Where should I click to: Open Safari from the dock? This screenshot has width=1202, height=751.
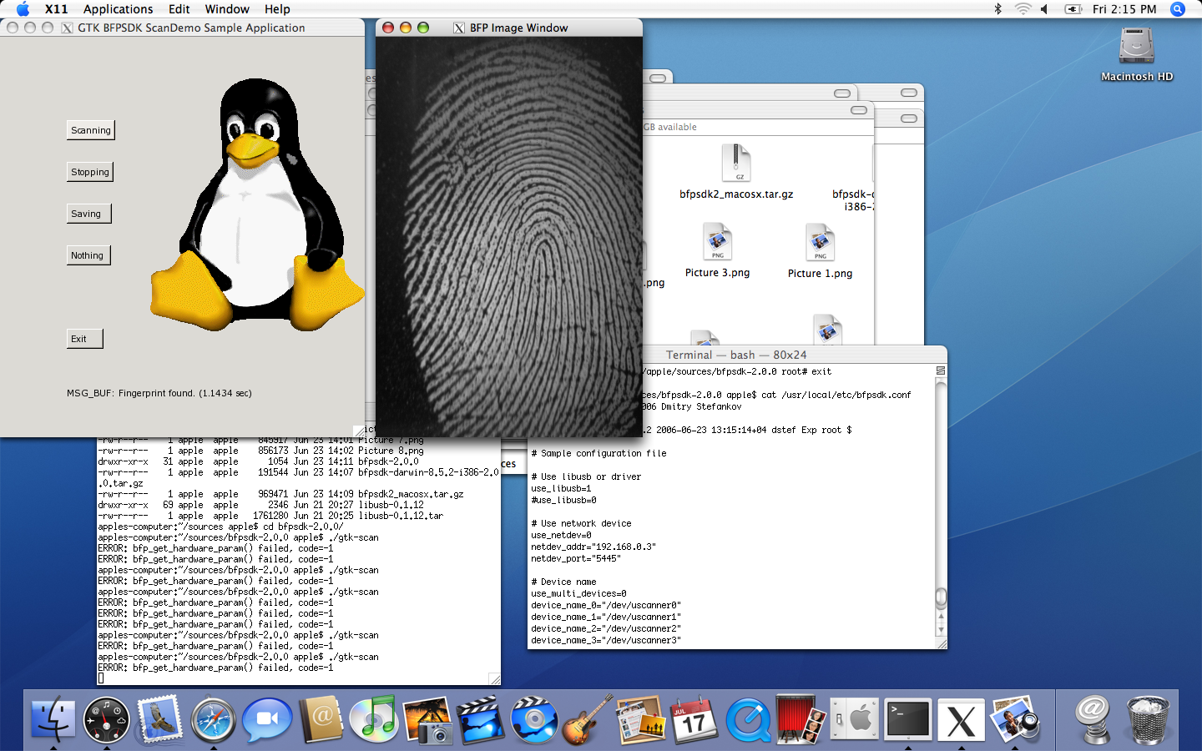click(x=213, y=719)
